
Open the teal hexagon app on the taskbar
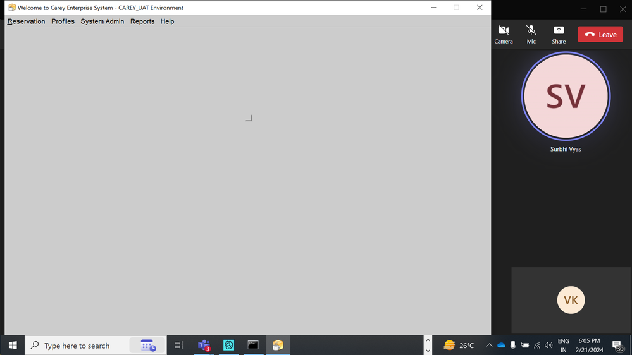(228, 346)
